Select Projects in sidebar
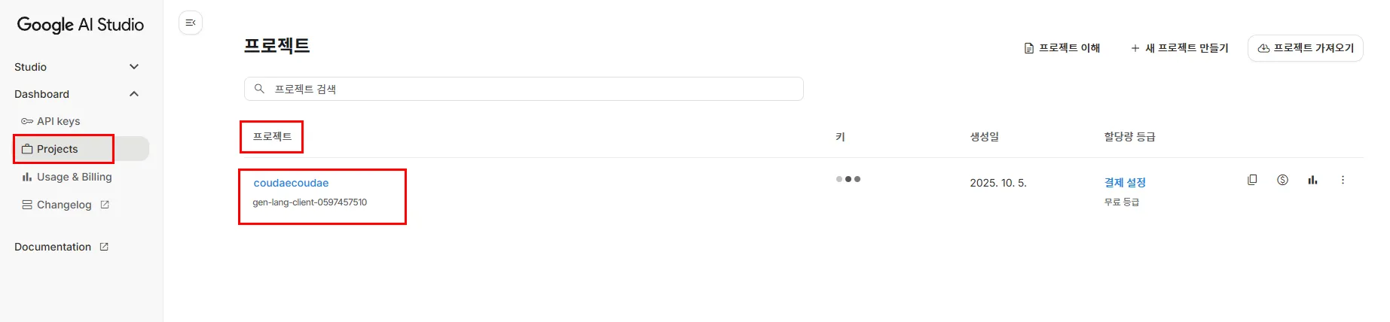This screenshot has height=322, width=1390. click(57, 149)
